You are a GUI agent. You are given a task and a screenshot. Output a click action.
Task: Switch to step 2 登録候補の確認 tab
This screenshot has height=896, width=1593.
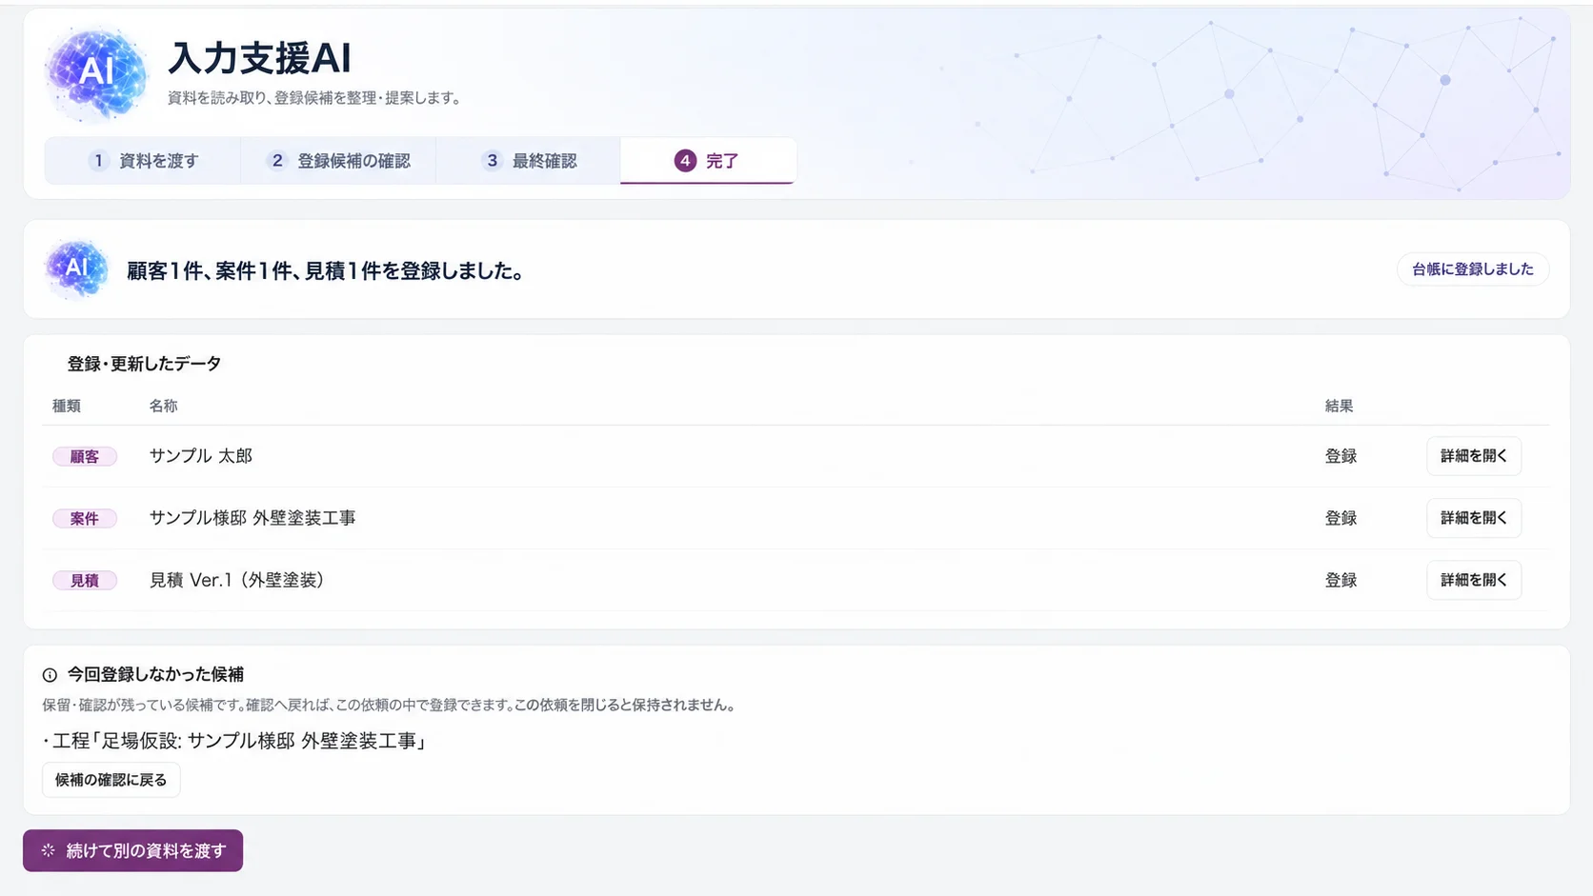click(338, 161)
